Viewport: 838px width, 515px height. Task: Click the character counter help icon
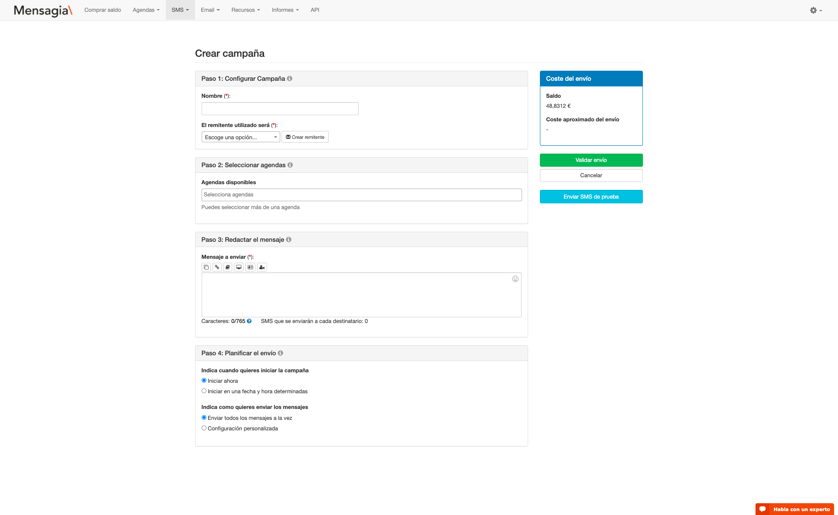point(249,321)
